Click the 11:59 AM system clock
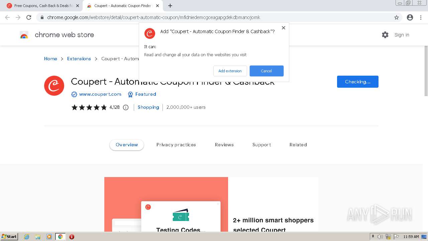This screenshot has width=428, height=241. tap(411, 237)
